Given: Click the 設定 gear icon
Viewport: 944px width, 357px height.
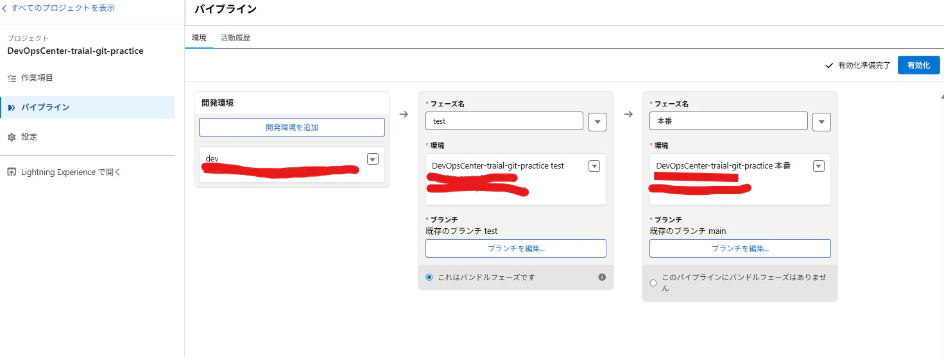Looking at the screenshot, I should (x=12, y=137).
